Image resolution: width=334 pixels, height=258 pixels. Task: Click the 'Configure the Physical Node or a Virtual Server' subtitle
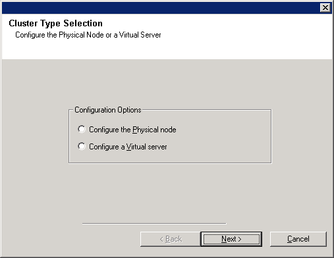[88, 35]
